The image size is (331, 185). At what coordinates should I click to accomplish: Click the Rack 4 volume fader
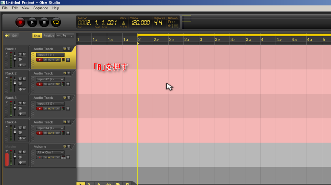click(x=15, y=132)
